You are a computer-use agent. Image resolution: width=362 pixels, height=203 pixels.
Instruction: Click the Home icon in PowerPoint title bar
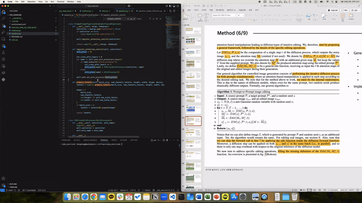[208, 6]
